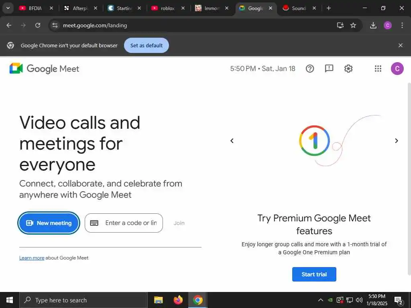
Task: Open the Google apps grid launcher
Action: pyautogui.click(x=378, y=69)
